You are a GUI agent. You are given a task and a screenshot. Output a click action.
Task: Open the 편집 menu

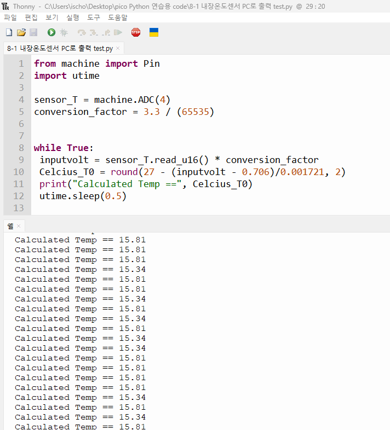click(31, 18)
